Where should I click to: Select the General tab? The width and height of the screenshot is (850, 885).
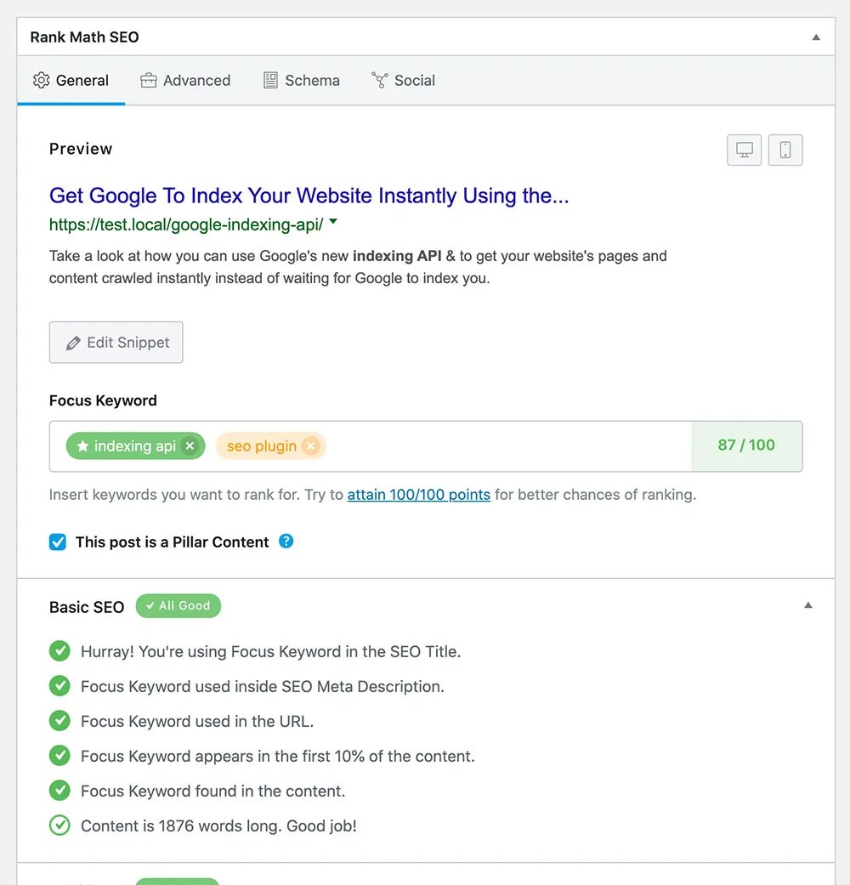(x=71, y=81)
